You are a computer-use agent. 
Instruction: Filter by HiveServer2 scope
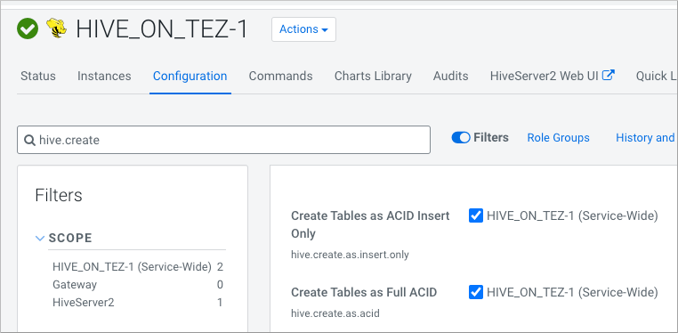84,302
